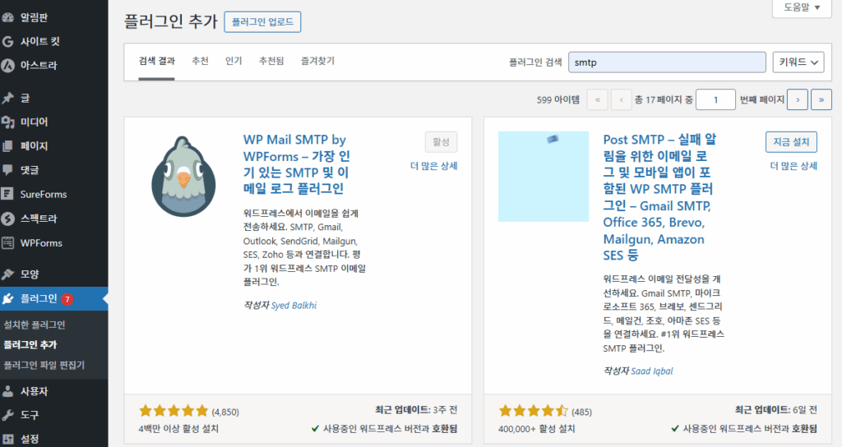The height and width of the screenshot is (447, 842).
Task: Open the 키워드 search type dropdown
Action: 798,62
